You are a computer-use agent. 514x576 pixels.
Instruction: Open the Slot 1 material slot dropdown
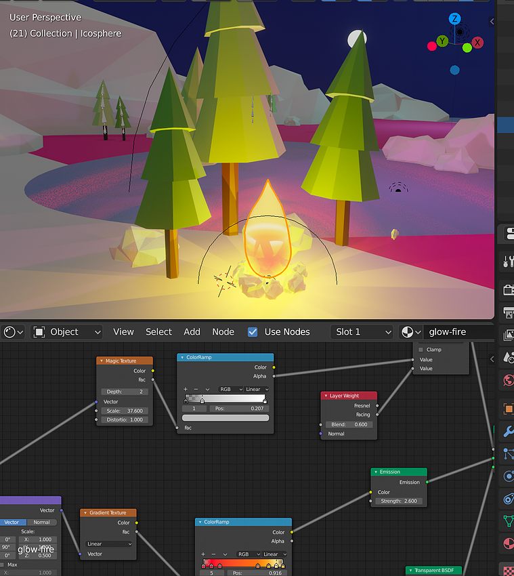[362, 332]
